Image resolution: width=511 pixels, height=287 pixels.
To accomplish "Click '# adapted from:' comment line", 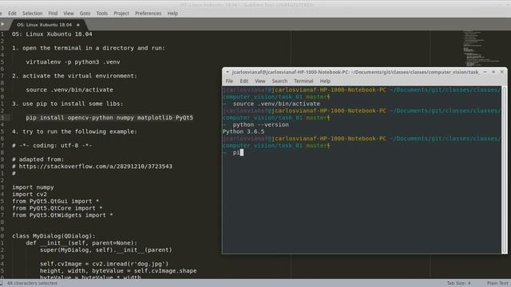I will pos(38,159).
